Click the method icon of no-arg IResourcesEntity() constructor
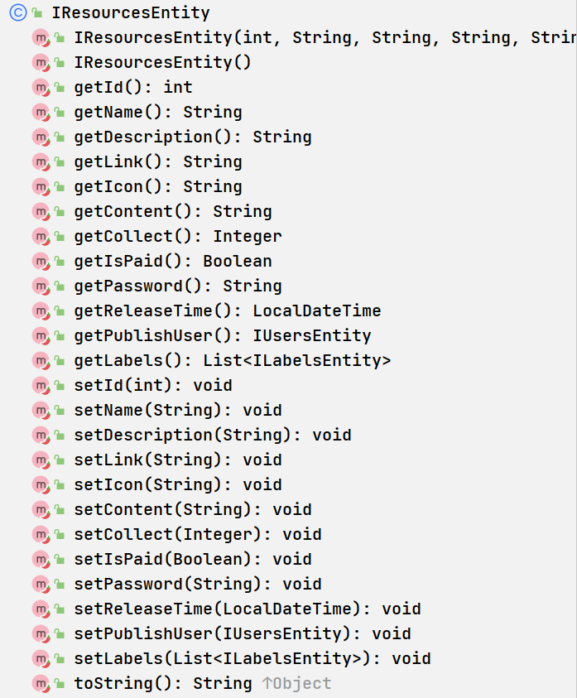The image size is (577, 698). click(41, 62)
